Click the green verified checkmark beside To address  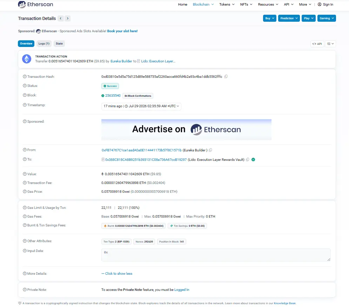pyautogui.click(x=253, y=159)
